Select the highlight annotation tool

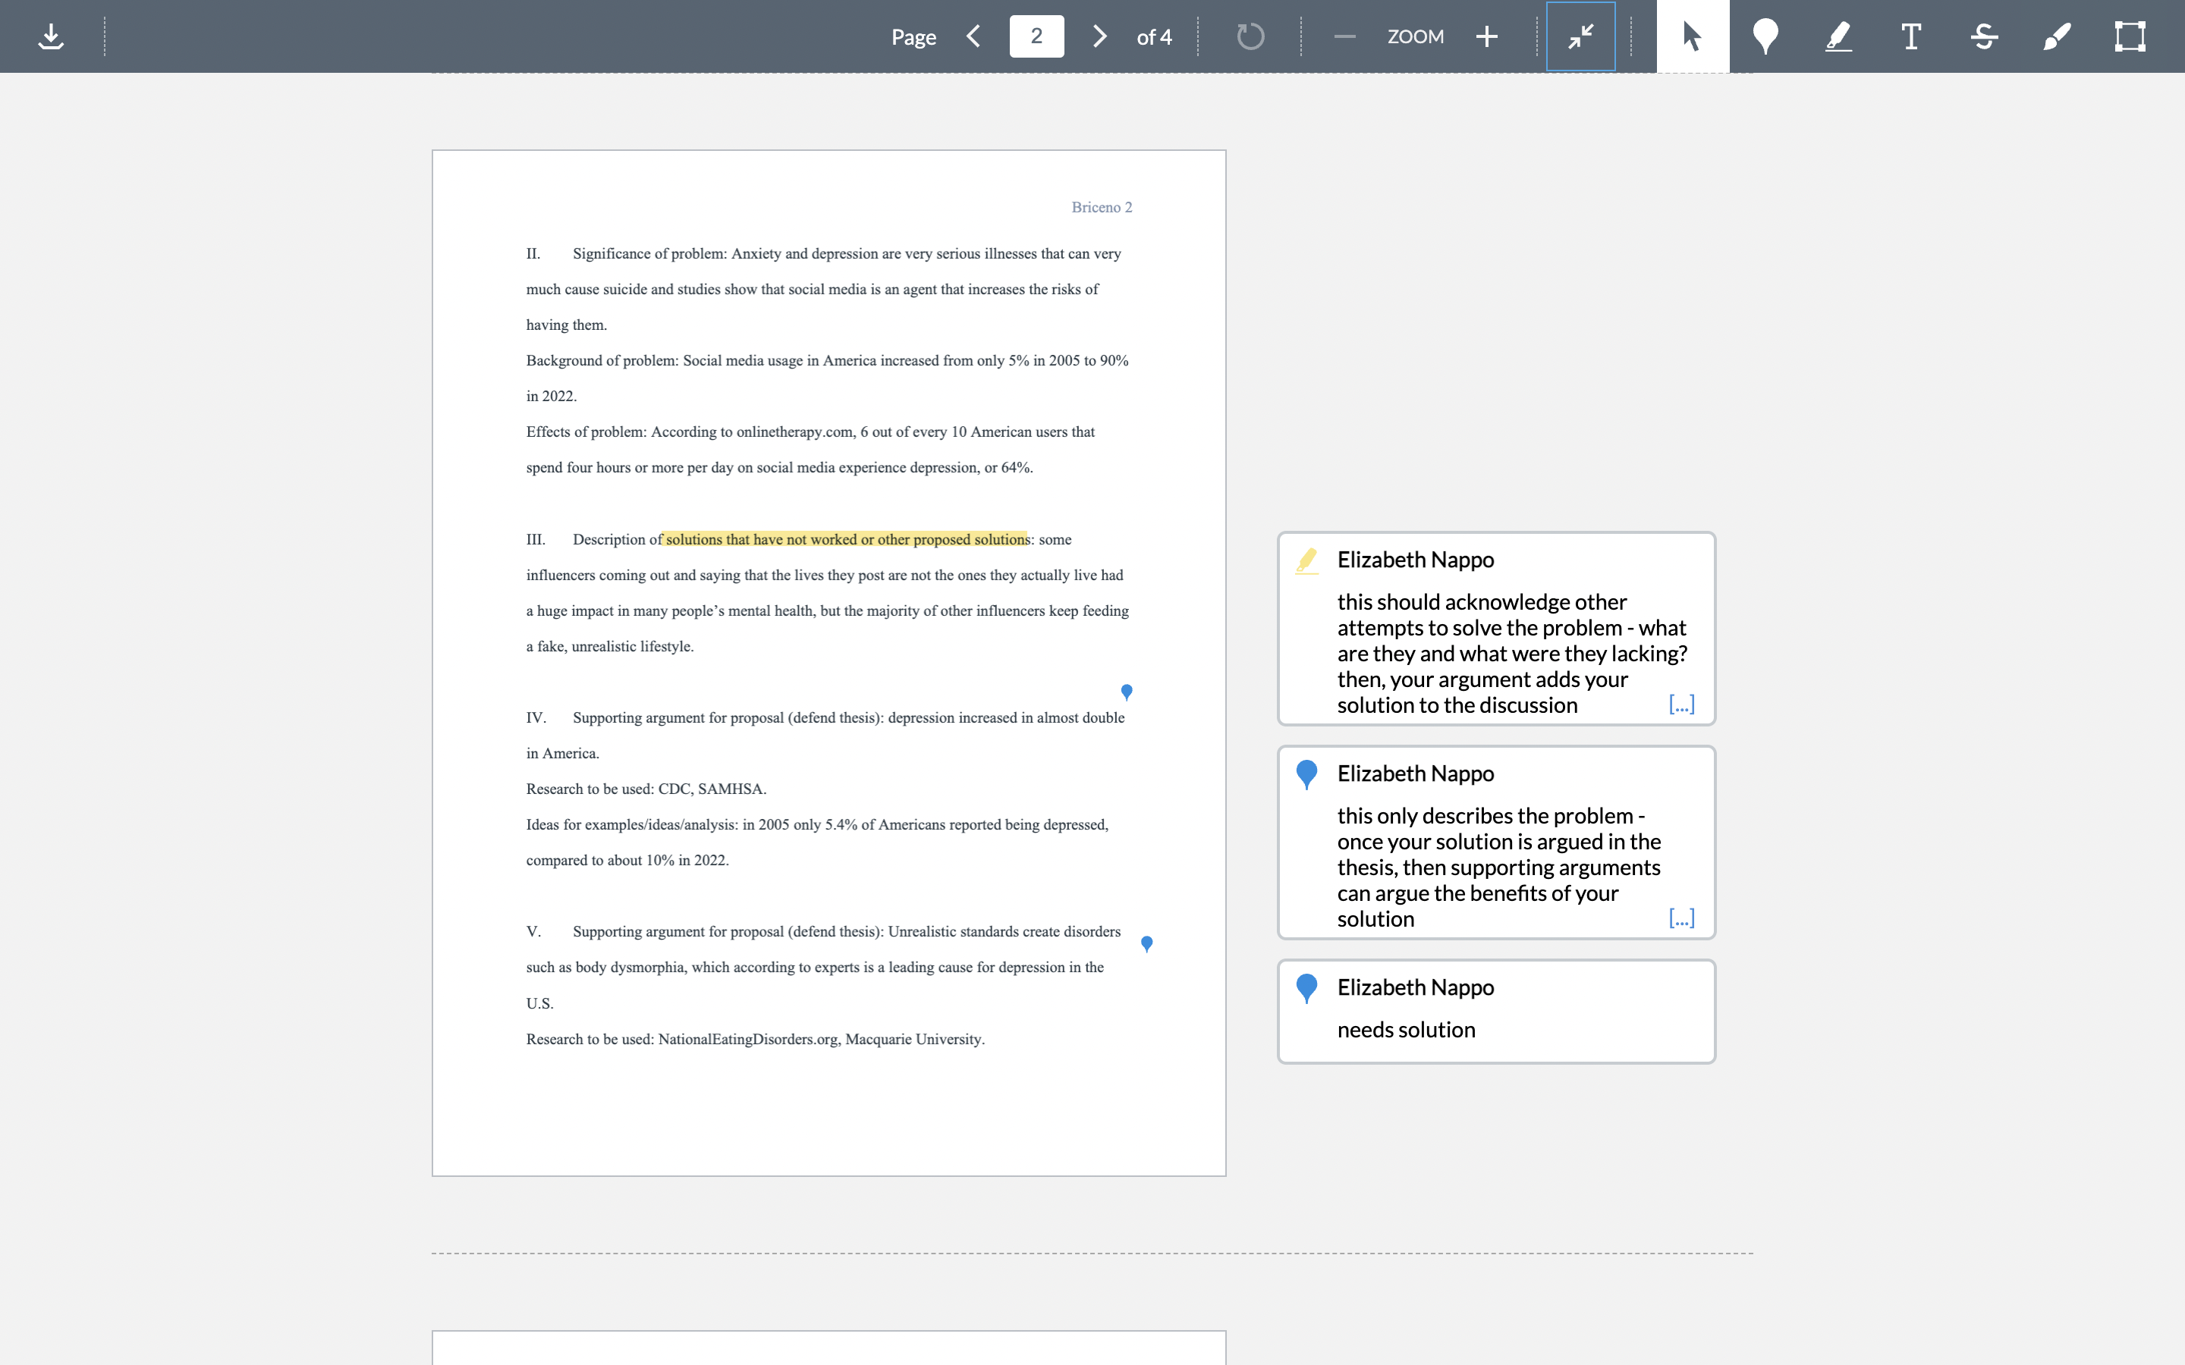click(1838, 36)
